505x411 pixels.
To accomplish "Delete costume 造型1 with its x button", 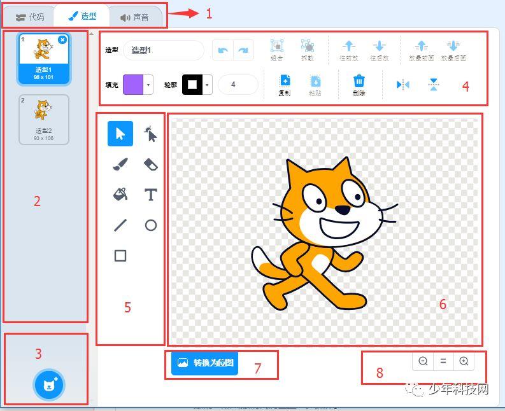I will (62, 39).
